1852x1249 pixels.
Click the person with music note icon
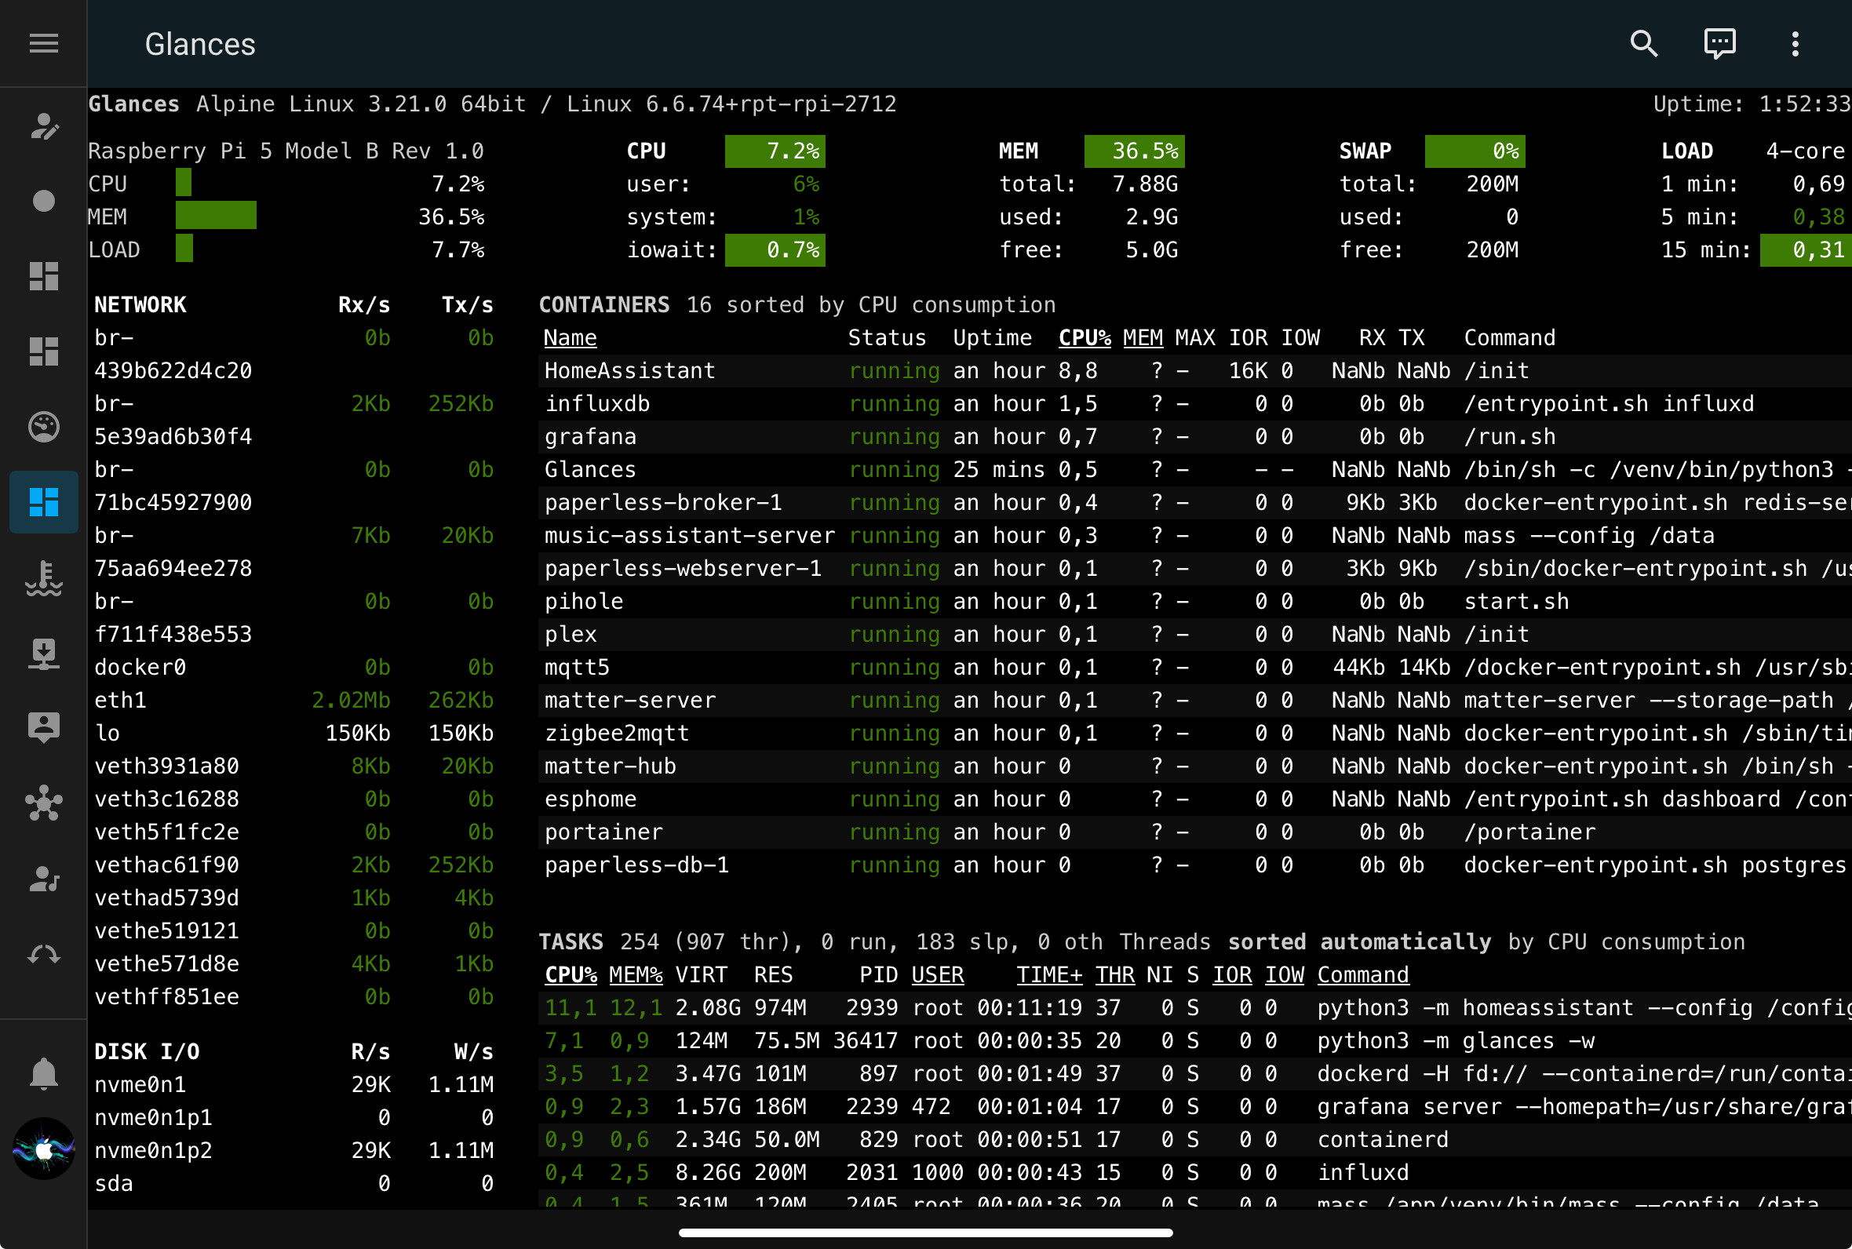click(44, 879)
